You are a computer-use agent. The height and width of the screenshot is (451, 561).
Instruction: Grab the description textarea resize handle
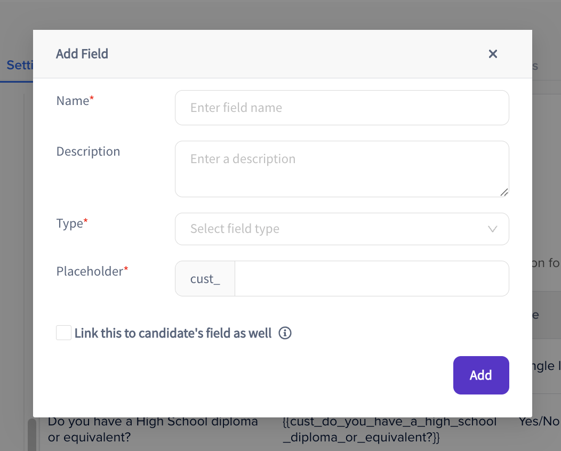point(504,192)
